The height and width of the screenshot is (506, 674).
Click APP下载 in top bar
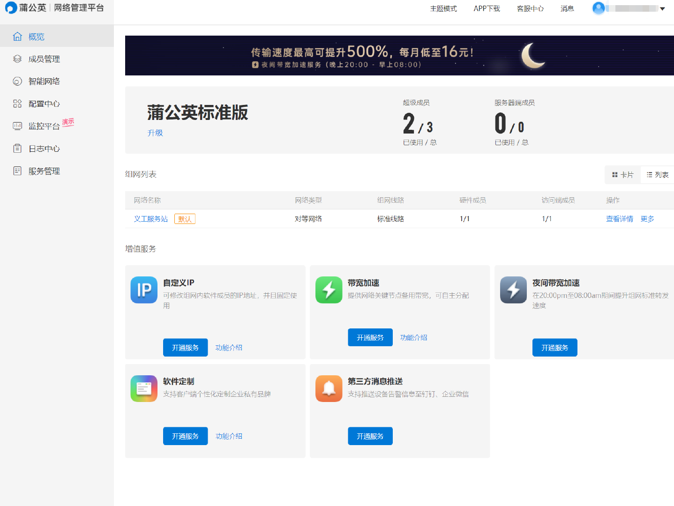coord(487,8)
